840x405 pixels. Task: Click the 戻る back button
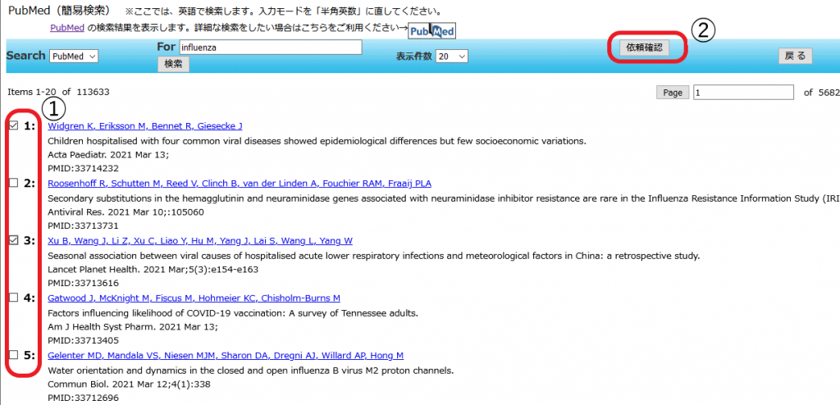(x=796, y=56)
